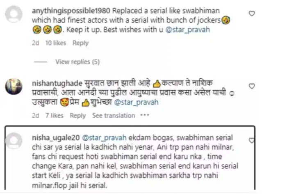This screenshot has height=194, width=287.
Task: Open anythingispossible1980's profile avatar
Action: tap(14, 14)
